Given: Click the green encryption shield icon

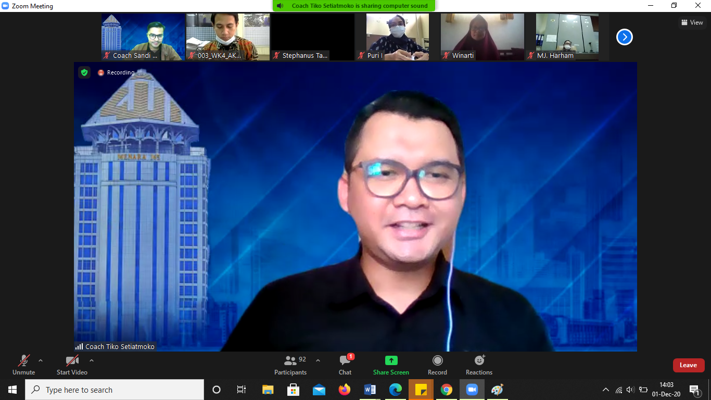Looking at the screenshot, I should point(84,72).
